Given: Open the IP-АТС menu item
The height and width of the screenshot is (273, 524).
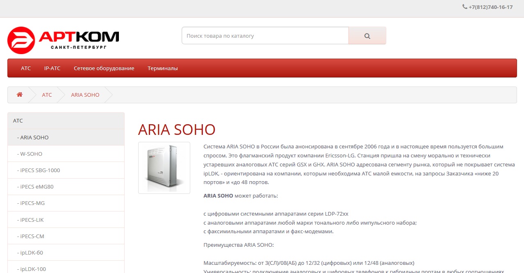Looking at the screenshot, I should pos(52,68).
